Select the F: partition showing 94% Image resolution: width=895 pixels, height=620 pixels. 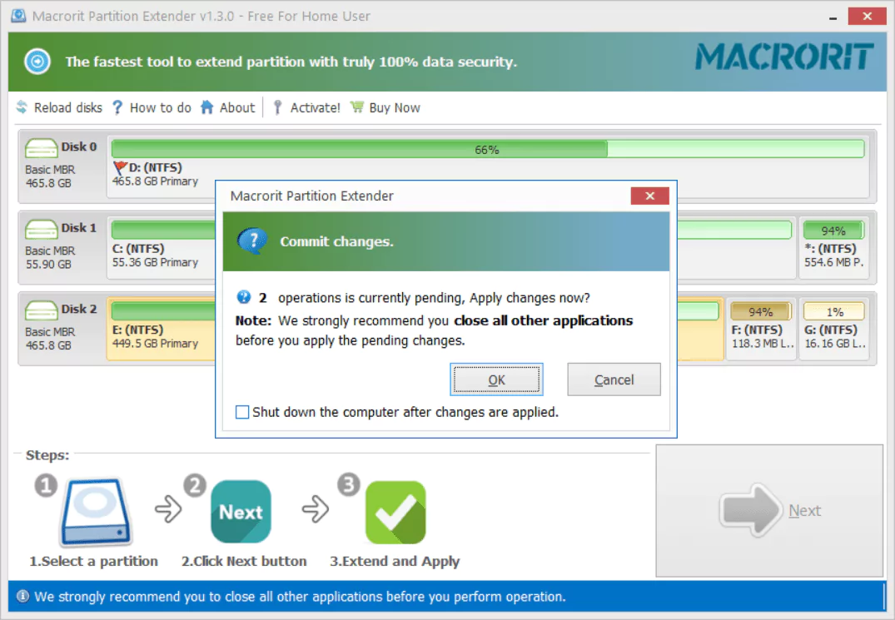point(762,329)
